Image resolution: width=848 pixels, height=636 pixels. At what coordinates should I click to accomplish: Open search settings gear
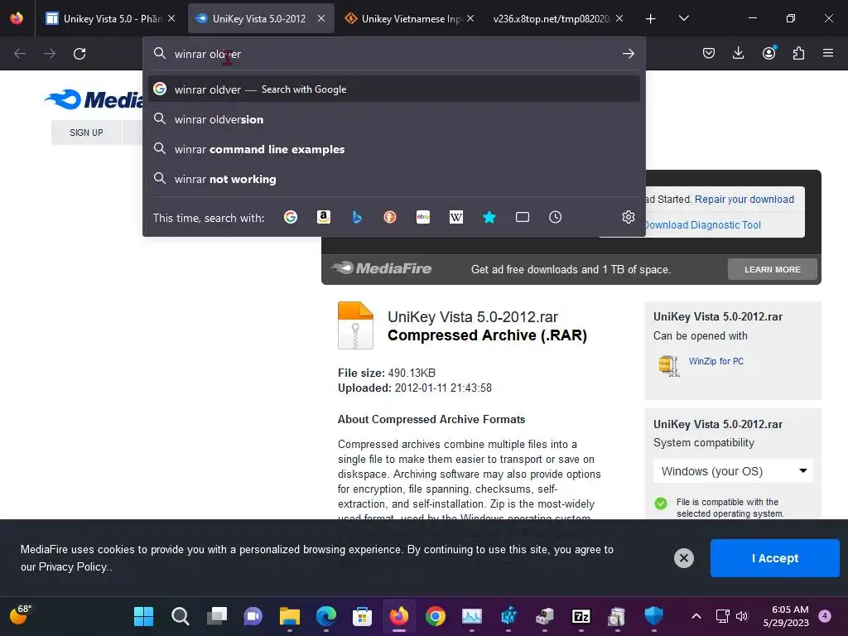click(628, 218)
